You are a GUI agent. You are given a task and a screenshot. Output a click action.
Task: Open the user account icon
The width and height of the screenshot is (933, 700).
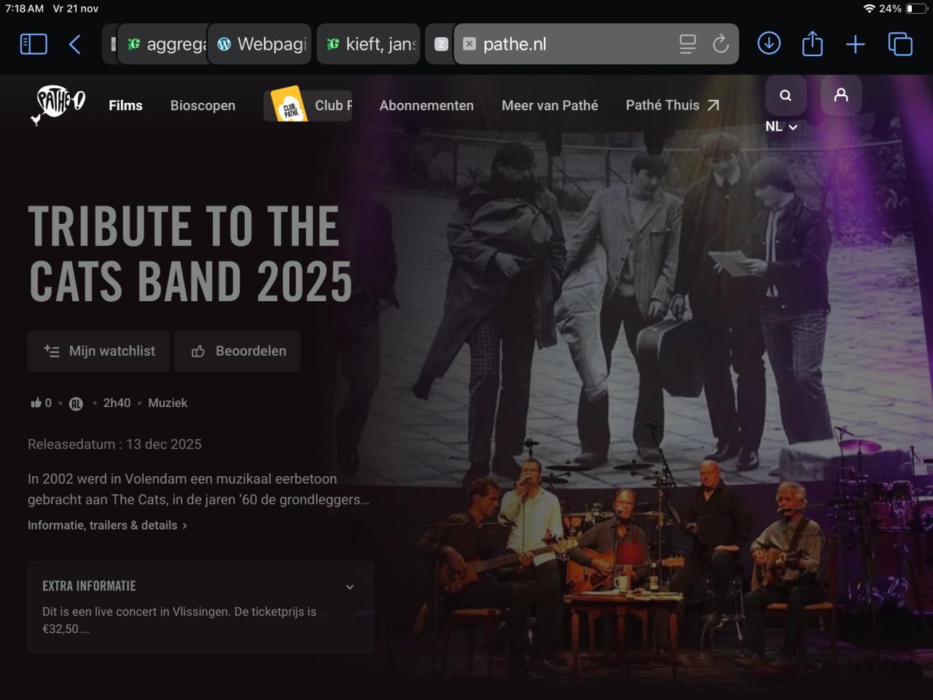(x=840, y=96)
